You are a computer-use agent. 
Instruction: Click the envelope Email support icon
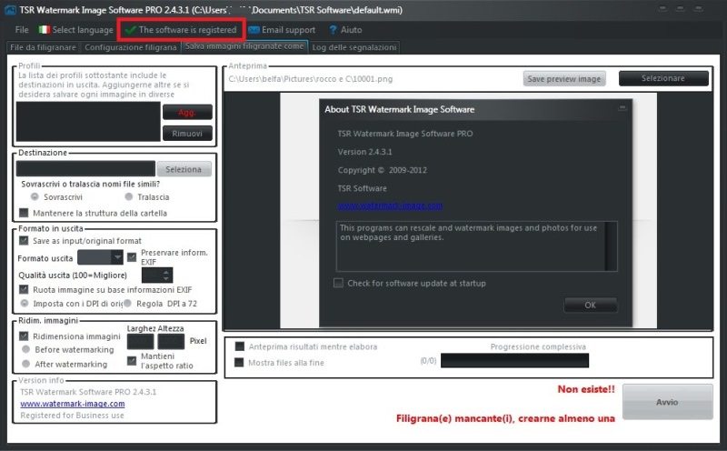254,30
